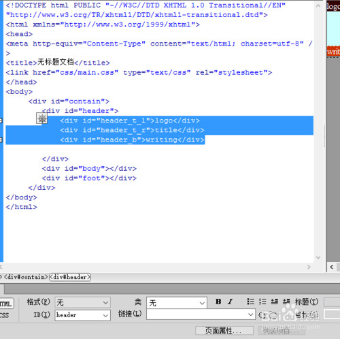Click the div id="header" opening line

[x=80, y=111]
